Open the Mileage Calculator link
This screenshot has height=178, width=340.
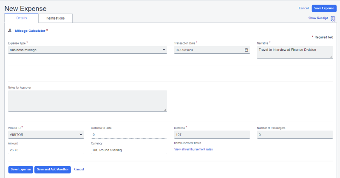30,31
